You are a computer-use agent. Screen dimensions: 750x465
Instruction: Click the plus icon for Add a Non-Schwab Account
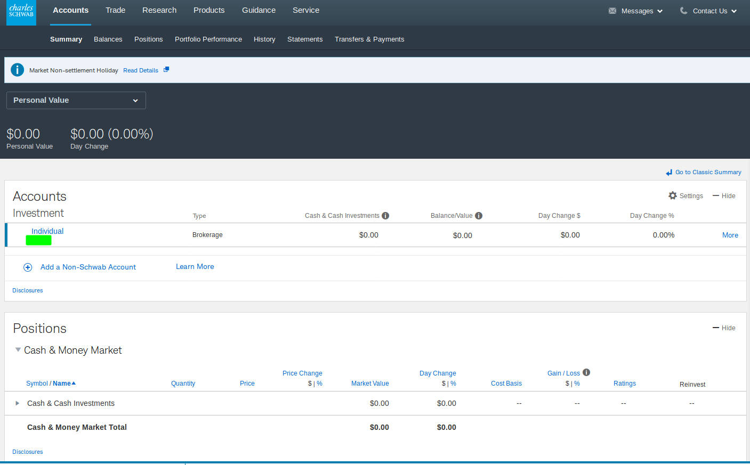point(28,267)
